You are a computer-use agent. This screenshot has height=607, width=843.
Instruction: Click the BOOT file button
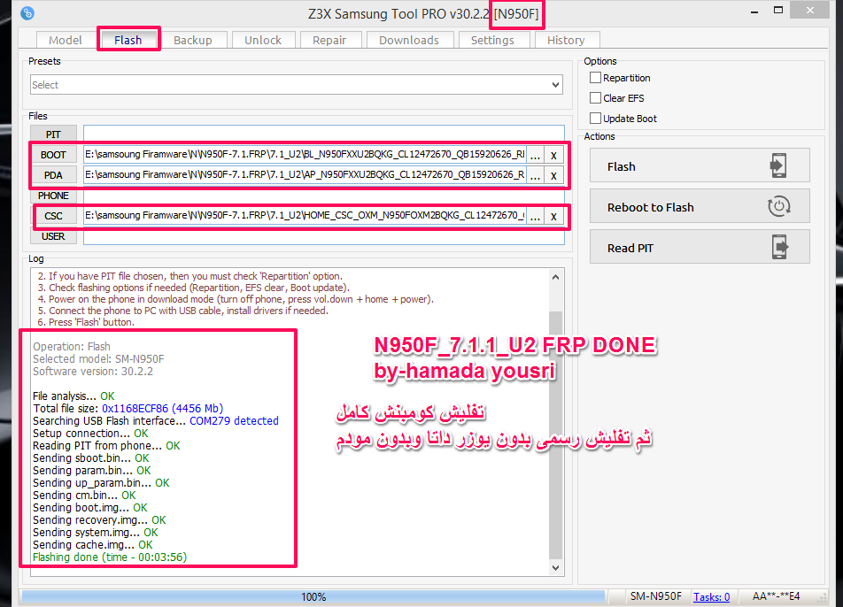(x=53, y=155)
